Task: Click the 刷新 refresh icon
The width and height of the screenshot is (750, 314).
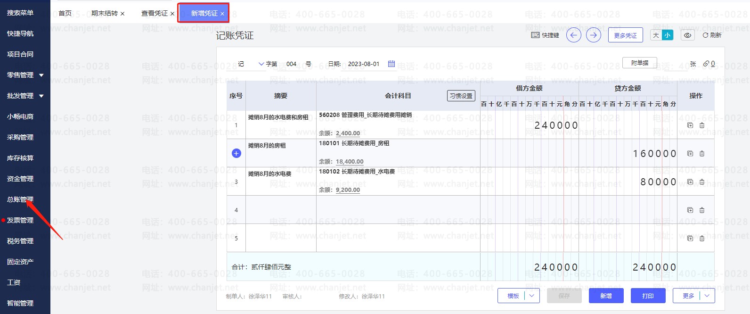Action: (x=705, y=35)
